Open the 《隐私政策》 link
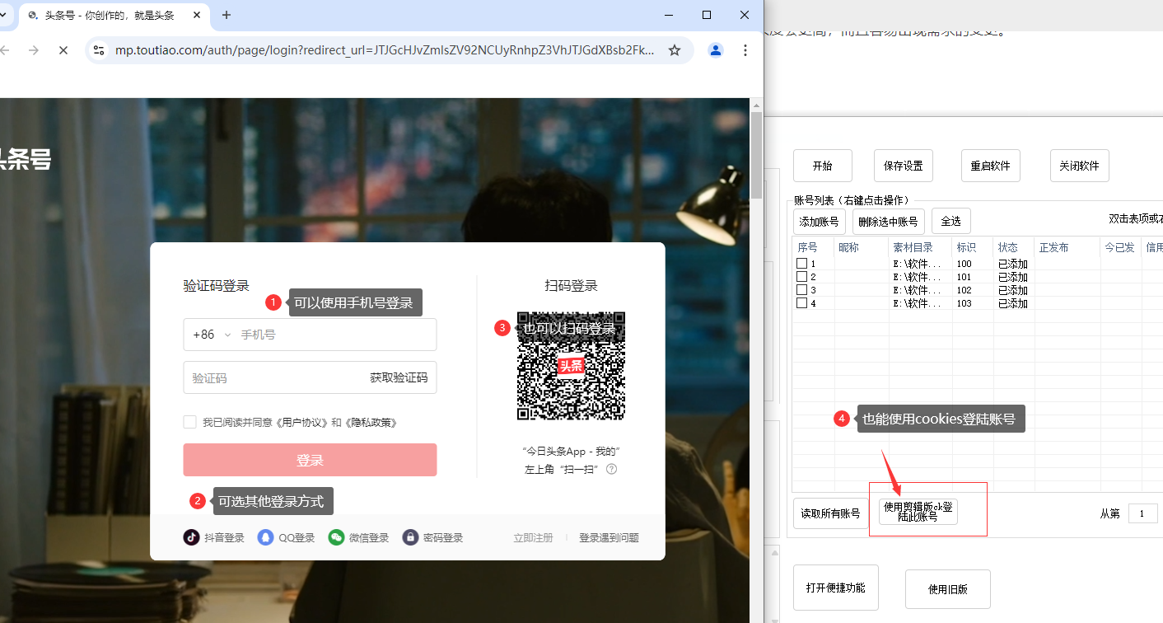This screenshot has width=1163, height=623. pos(371,423)
